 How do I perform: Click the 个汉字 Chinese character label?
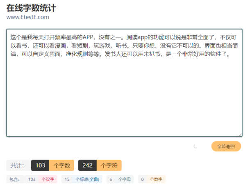click(x=48, y=179)
